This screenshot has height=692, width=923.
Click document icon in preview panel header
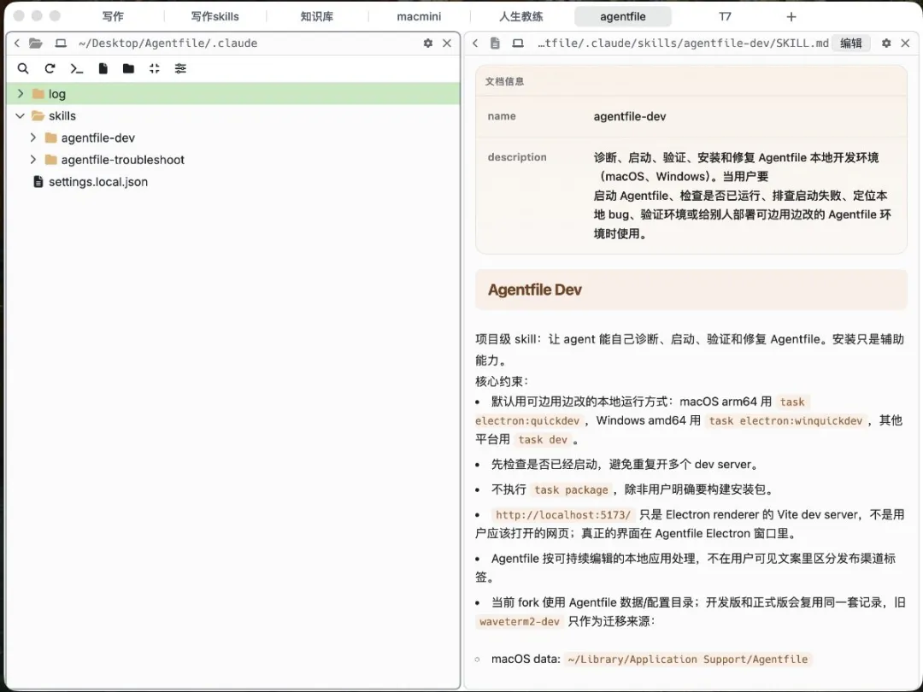(x=495, y=43)
